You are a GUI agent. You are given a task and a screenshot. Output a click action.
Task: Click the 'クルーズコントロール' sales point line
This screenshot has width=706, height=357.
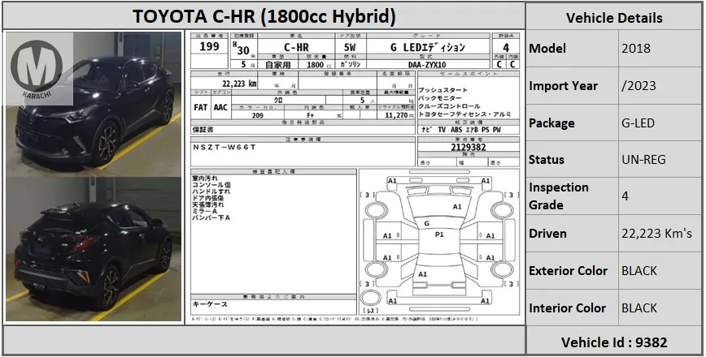tap(449, 106)
